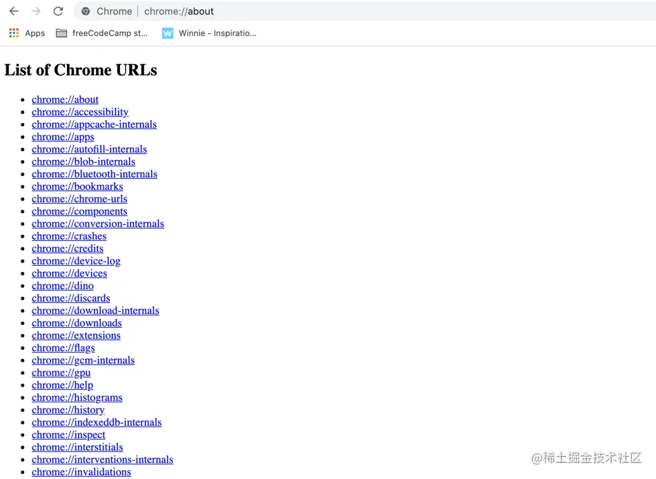The width and height of the screenshot is (656, 479).
Task: Open Apps bookmark label
Action: 34,33
